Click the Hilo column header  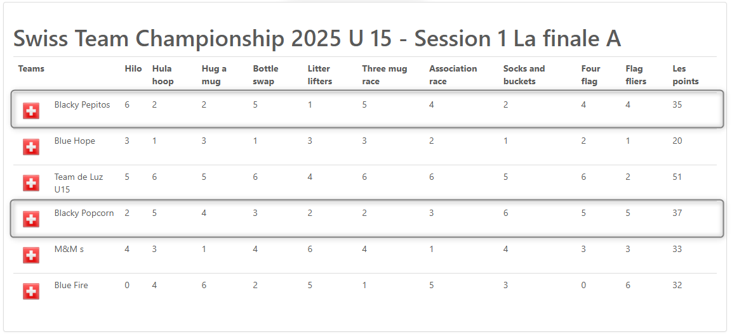133,68
